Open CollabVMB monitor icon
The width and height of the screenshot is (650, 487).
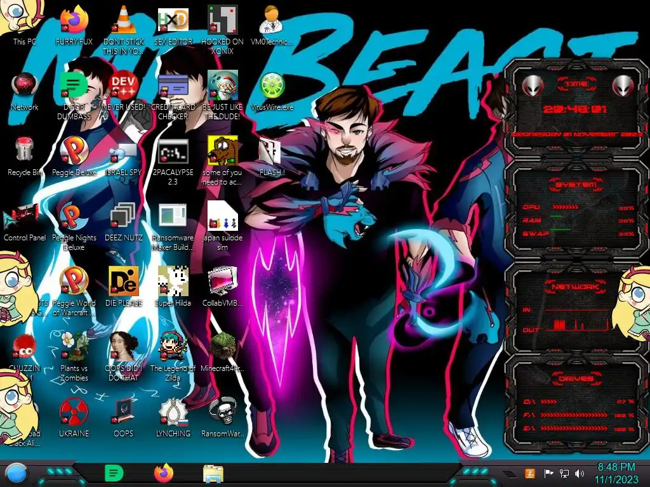coord(222,287)
